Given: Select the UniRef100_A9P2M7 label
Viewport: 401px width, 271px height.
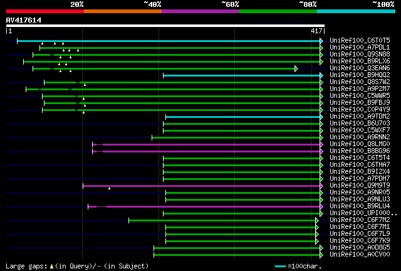Looking at the screenshot, I should tap(360, 88).
